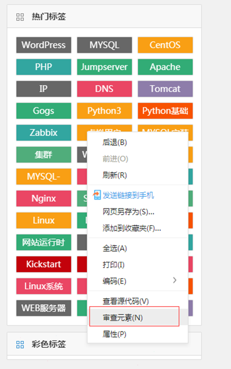Click the grid icon beside 热门标签
This screenshot has width=231, height=369.
(20, 17)
